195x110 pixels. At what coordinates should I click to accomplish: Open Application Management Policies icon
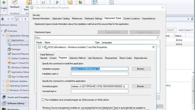(9, 72)
